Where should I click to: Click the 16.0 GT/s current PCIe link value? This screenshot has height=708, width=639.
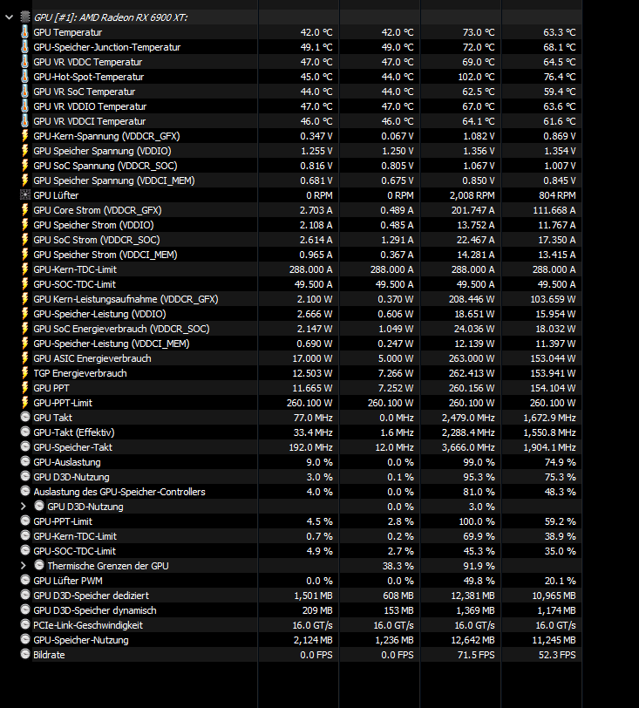(312, 625)
